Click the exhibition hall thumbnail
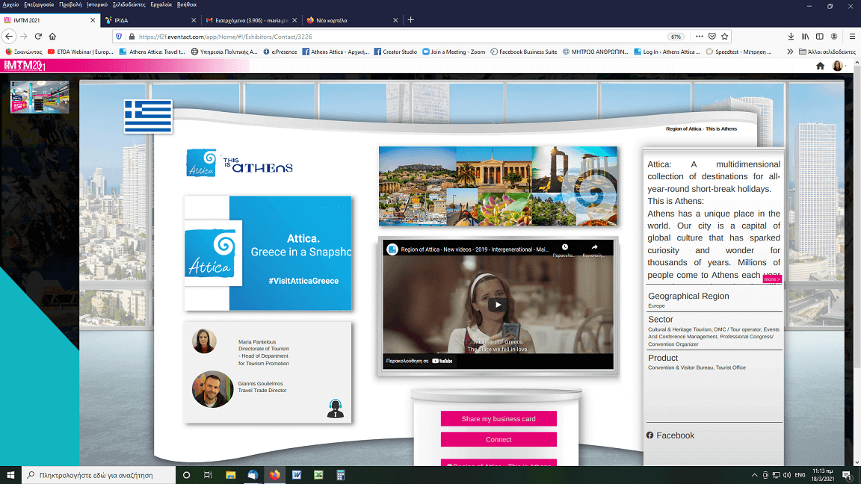 coord(40,96)
